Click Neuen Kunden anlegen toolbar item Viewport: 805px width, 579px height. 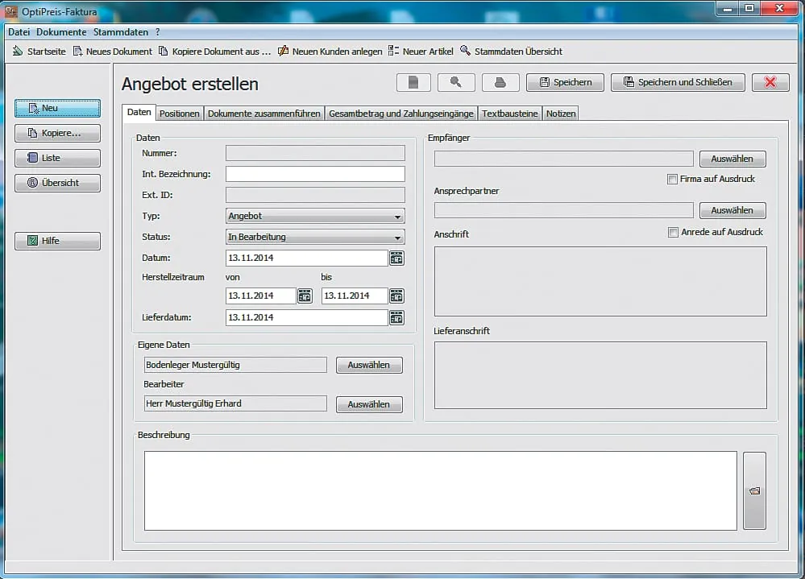330,52
